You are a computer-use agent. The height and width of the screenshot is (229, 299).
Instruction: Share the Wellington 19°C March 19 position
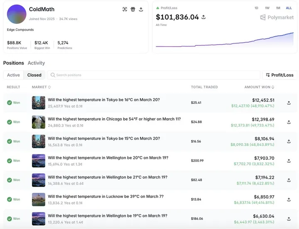click(x=289, y=219)
